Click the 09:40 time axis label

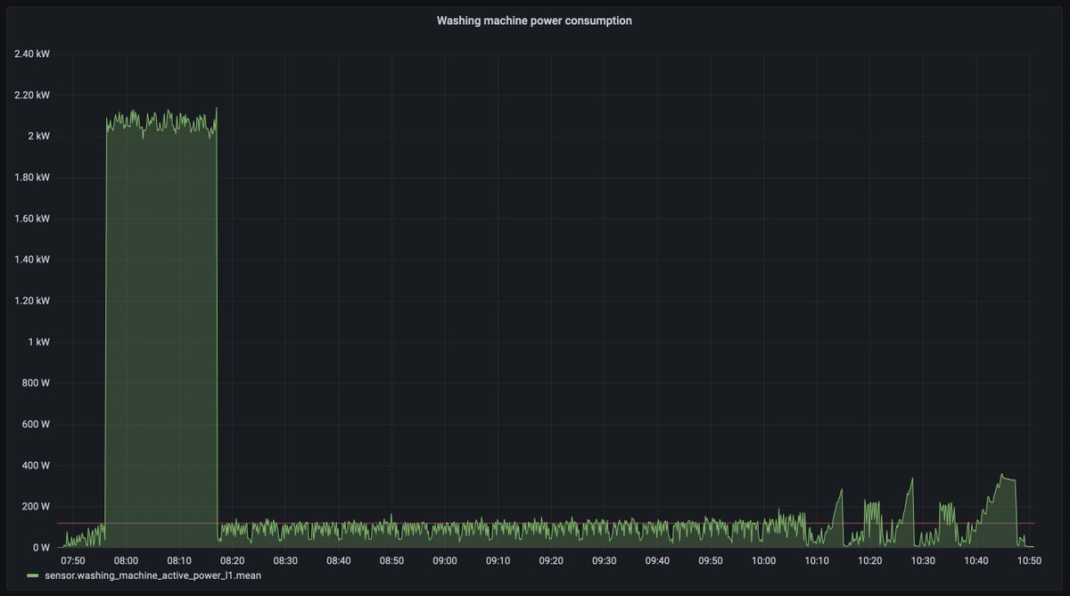pos(657,560)
